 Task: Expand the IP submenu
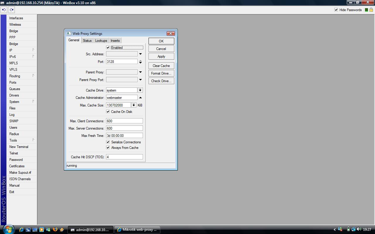33,50
